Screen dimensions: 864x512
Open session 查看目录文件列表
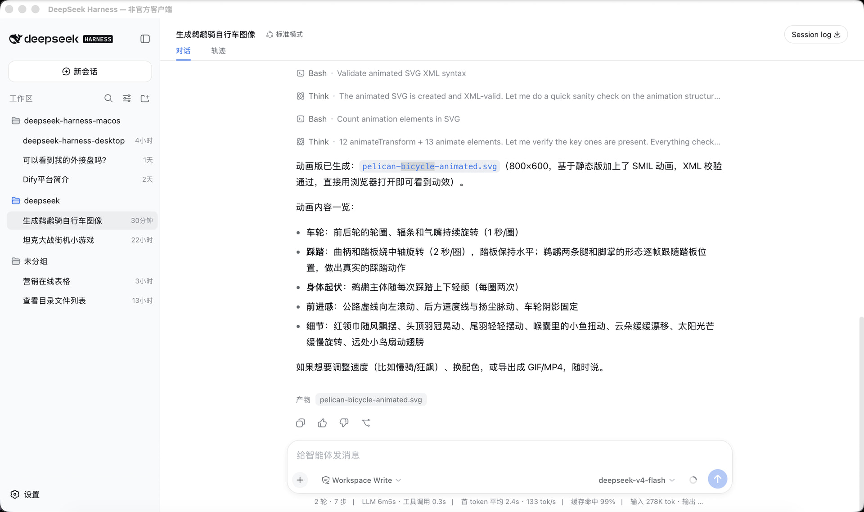(x=82, y=301)
